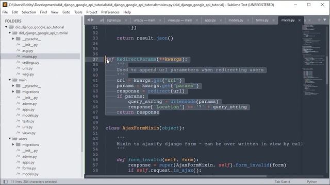This screenshot has width=330, height=185.
Task: Expand __pycache__ inside the main folder
Action: point(13,86)
